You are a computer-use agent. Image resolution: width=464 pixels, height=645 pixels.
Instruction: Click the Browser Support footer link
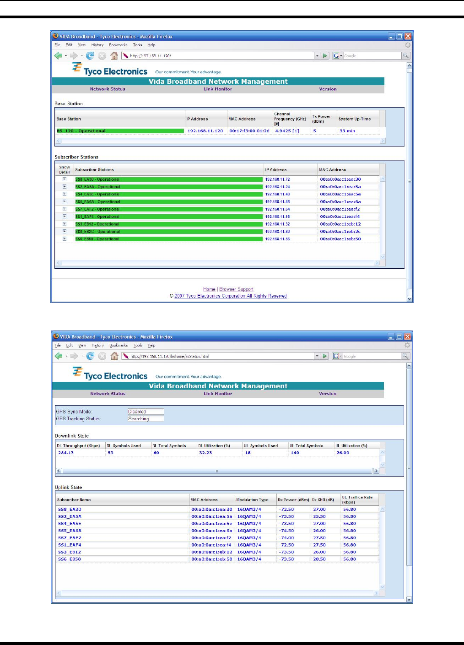[236, 289]
